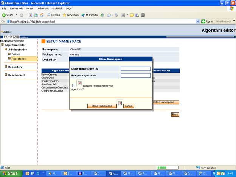Click the Mail envelope toolbar icon

[109, 15]
